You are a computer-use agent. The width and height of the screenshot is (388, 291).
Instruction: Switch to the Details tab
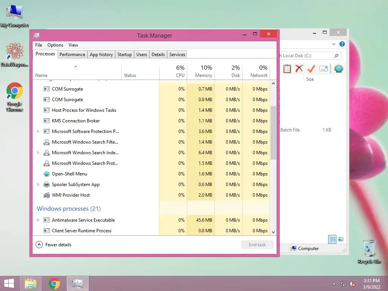(x=158, y=55)
